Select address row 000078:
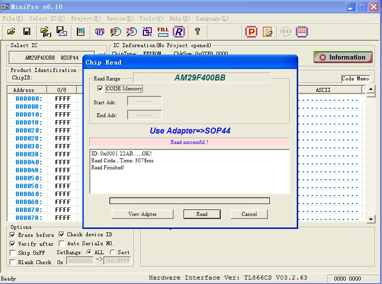 [29, 217]
